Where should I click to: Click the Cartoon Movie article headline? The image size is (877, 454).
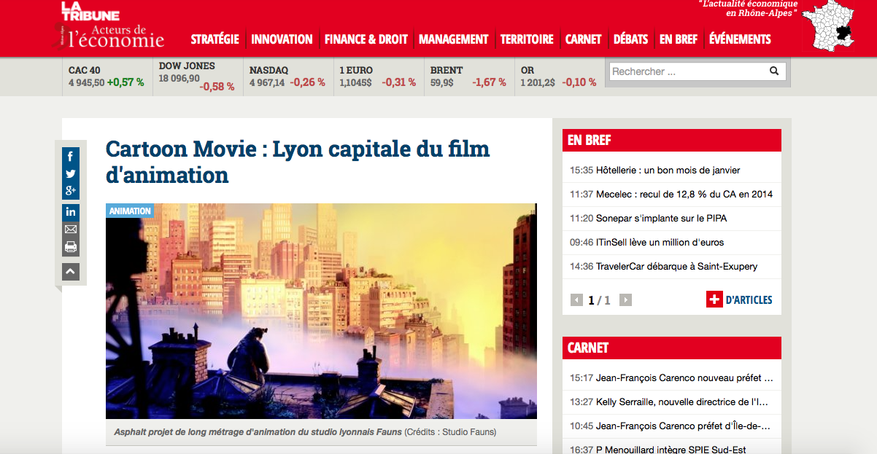pos(298,162)
